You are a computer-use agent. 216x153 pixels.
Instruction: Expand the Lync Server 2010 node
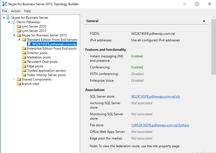[x=14, y=26]
